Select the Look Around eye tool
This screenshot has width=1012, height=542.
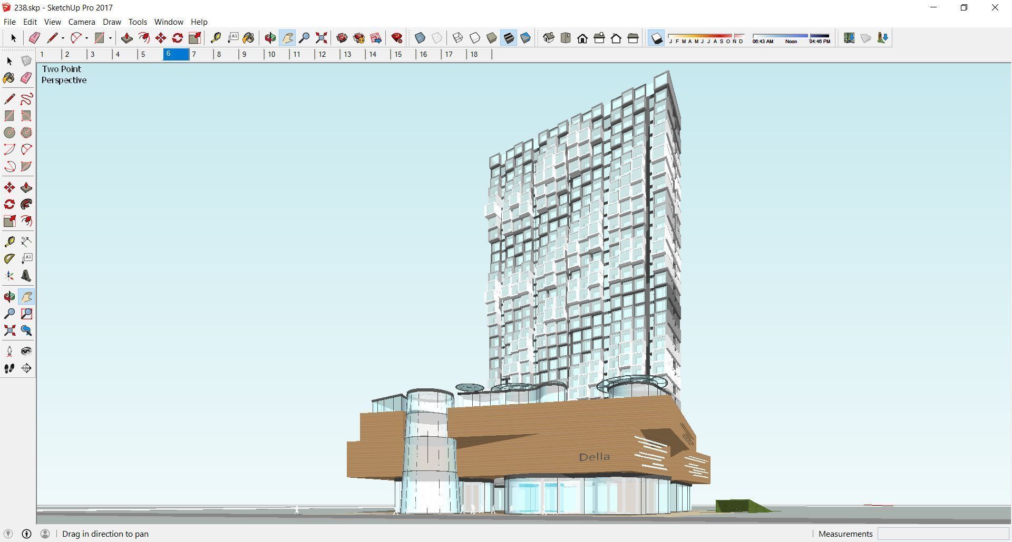tap(26, 352)
